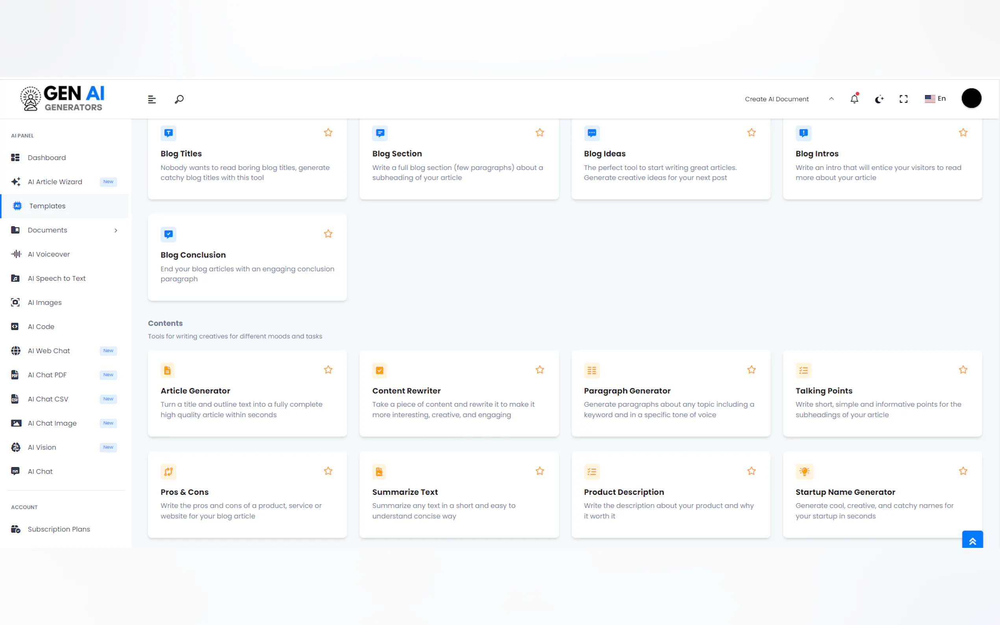Launch AI Web Chat
This screenshot has width=1000, height=625.
(x=48, y=350)
